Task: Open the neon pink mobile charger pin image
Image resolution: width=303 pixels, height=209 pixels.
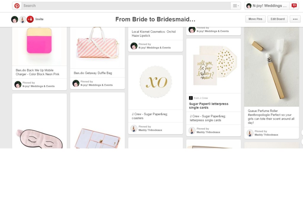Action: [x=39, y=46]
